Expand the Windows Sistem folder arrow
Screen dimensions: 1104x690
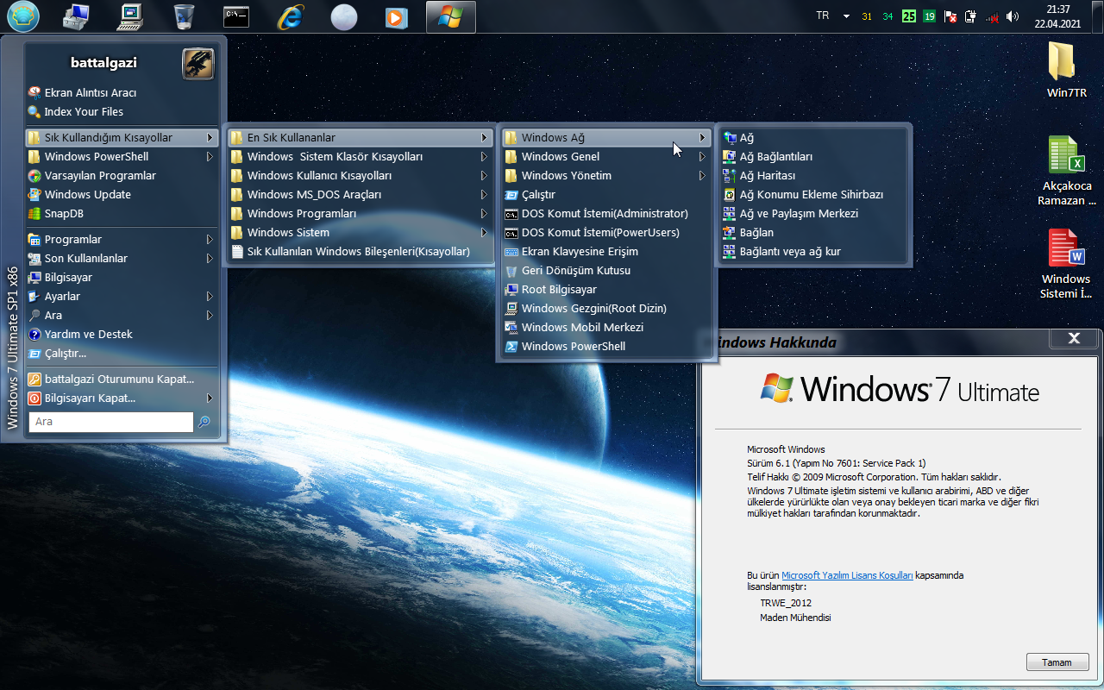click(484, 232)
